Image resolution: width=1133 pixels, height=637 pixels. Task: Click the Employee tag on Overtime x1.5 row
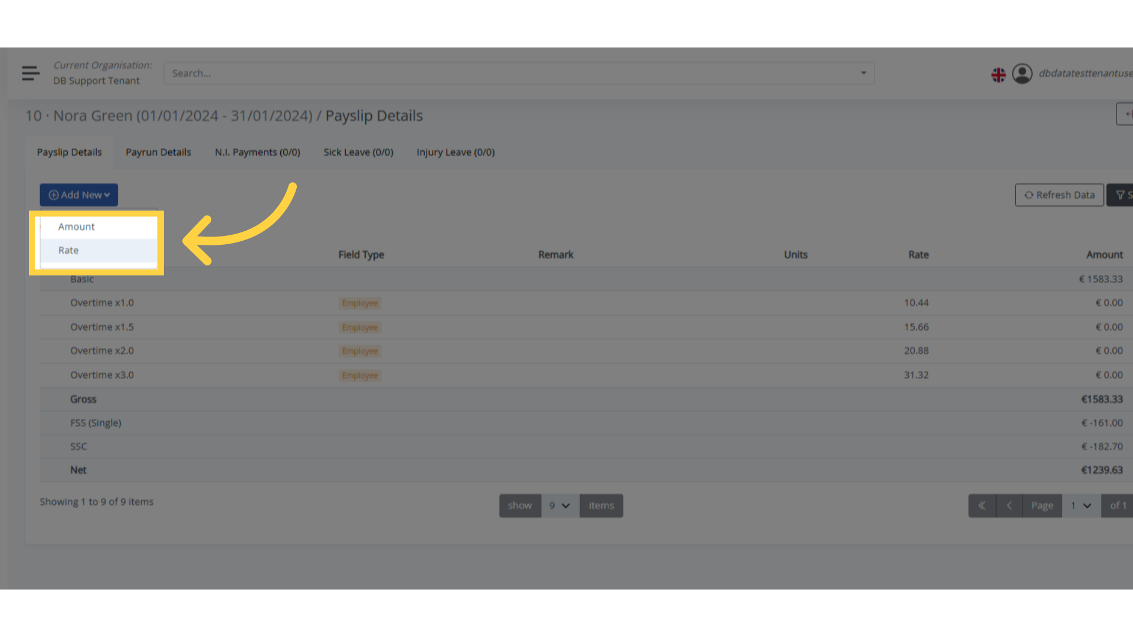point(359,327)
